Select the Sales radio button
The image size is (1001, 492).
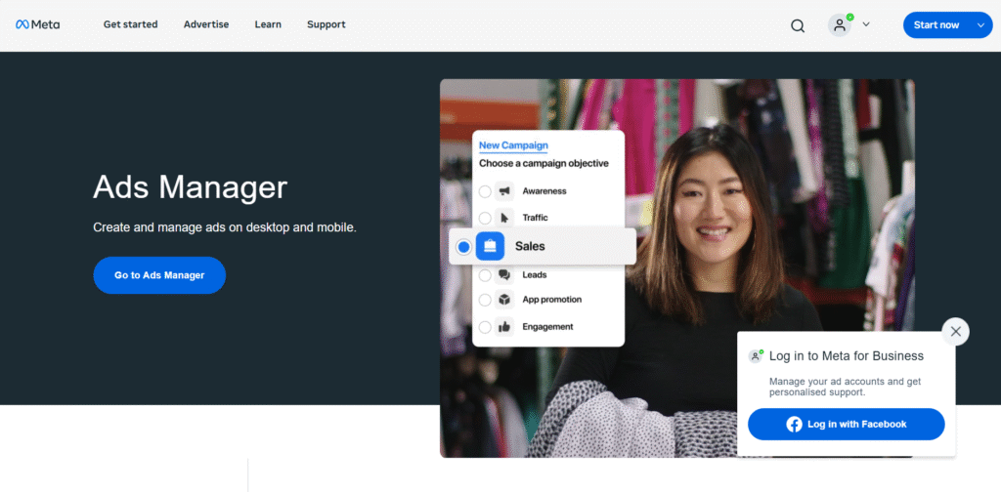pos(463,247)
